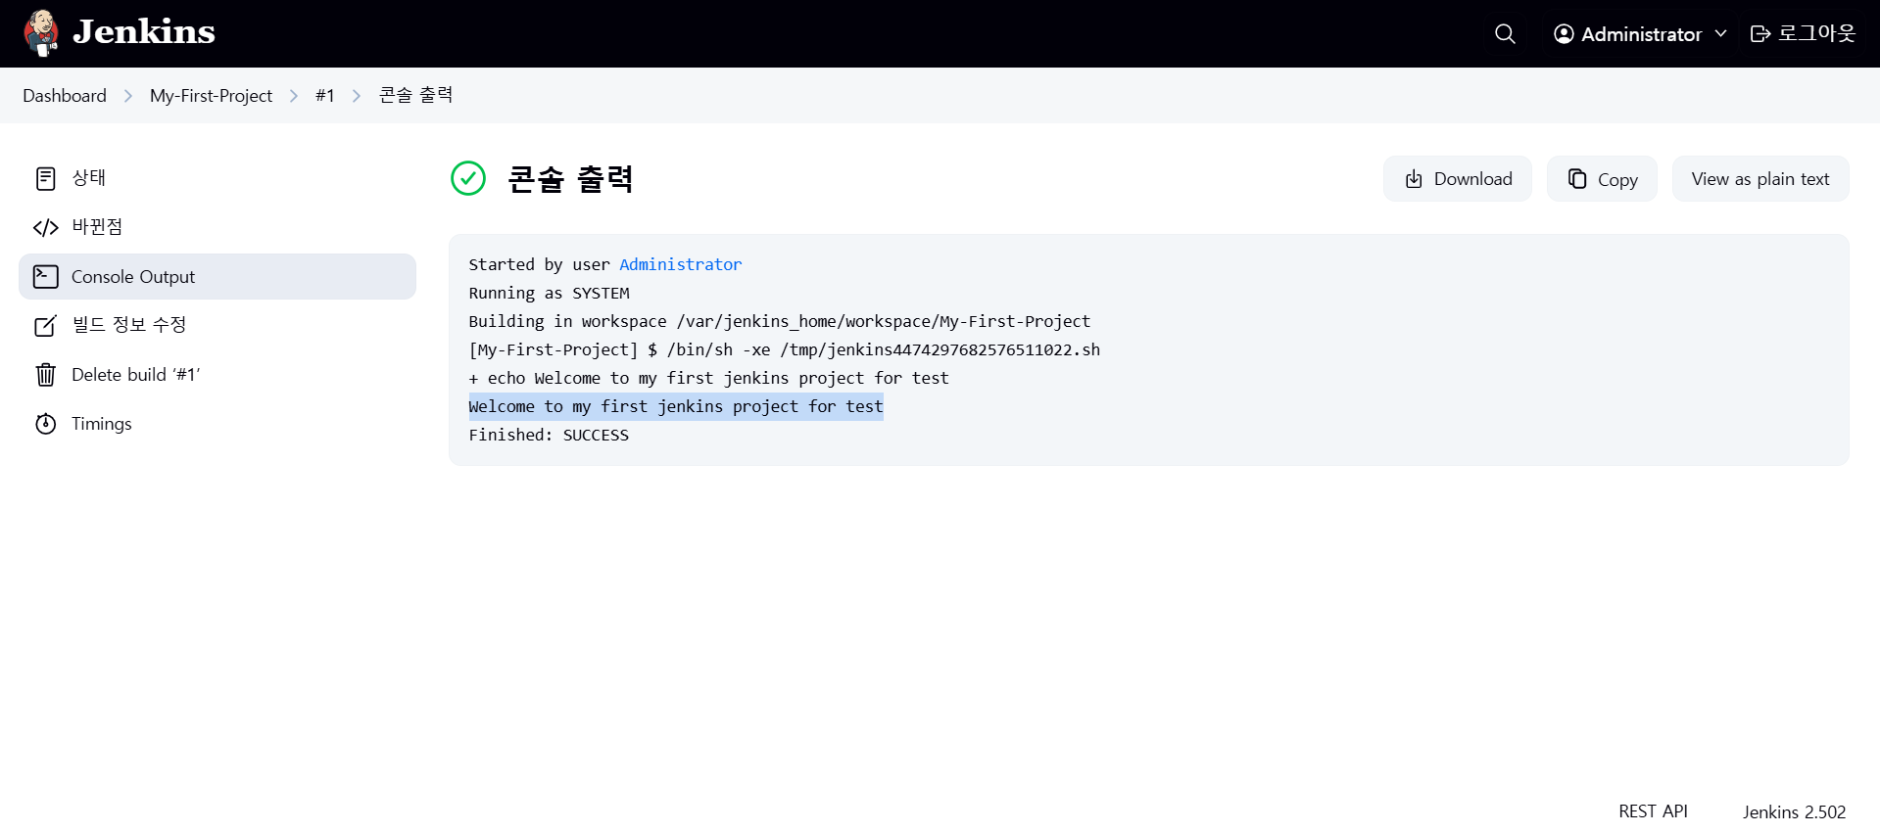Expand the Administrator user dropdown chevron
The height and width of the screenshot is (833, 1880).
point(1720,33)
